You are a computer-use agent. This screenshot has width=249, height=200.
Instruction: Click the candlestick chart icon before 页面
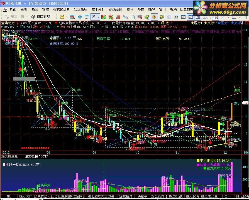pyautogui.click(x=5, y=10)
